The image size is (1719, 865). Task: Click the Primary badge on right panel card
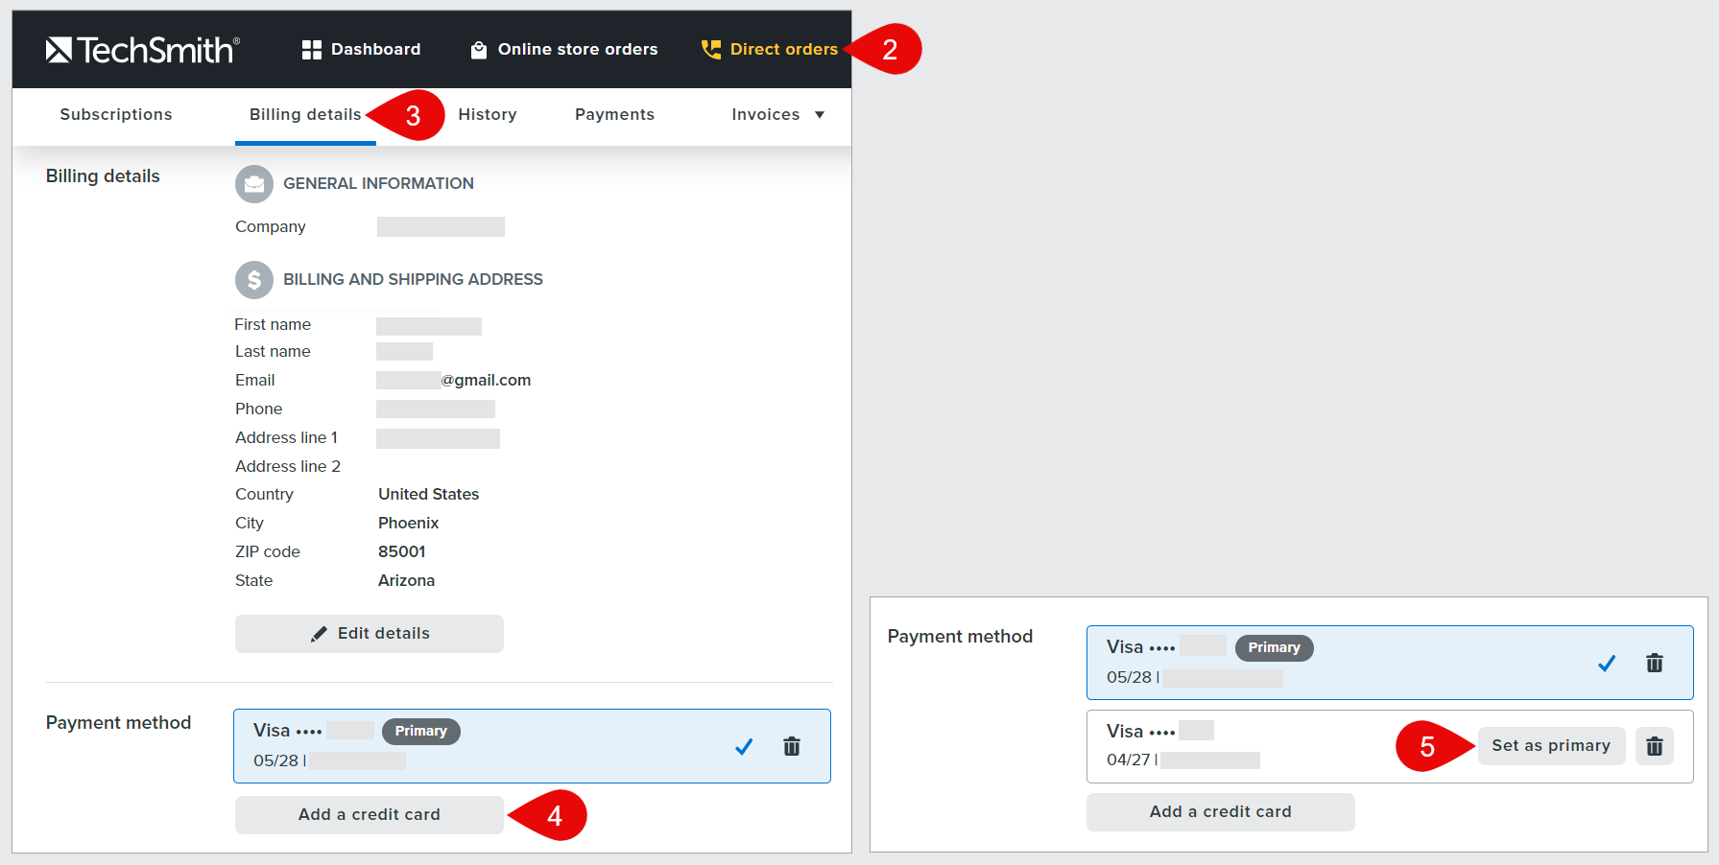[1275, 648]
